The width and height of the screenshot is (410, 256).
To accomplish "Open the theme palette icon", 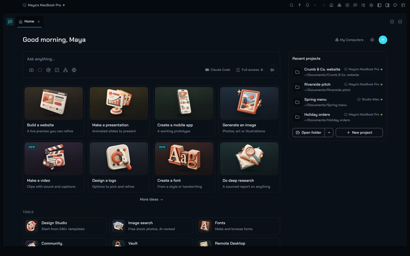I will (395, 5).
